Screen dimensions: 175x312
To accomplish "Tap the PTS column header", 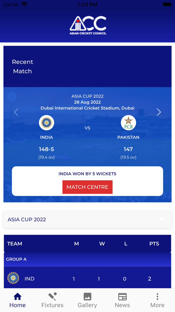I will pos(154,244).
